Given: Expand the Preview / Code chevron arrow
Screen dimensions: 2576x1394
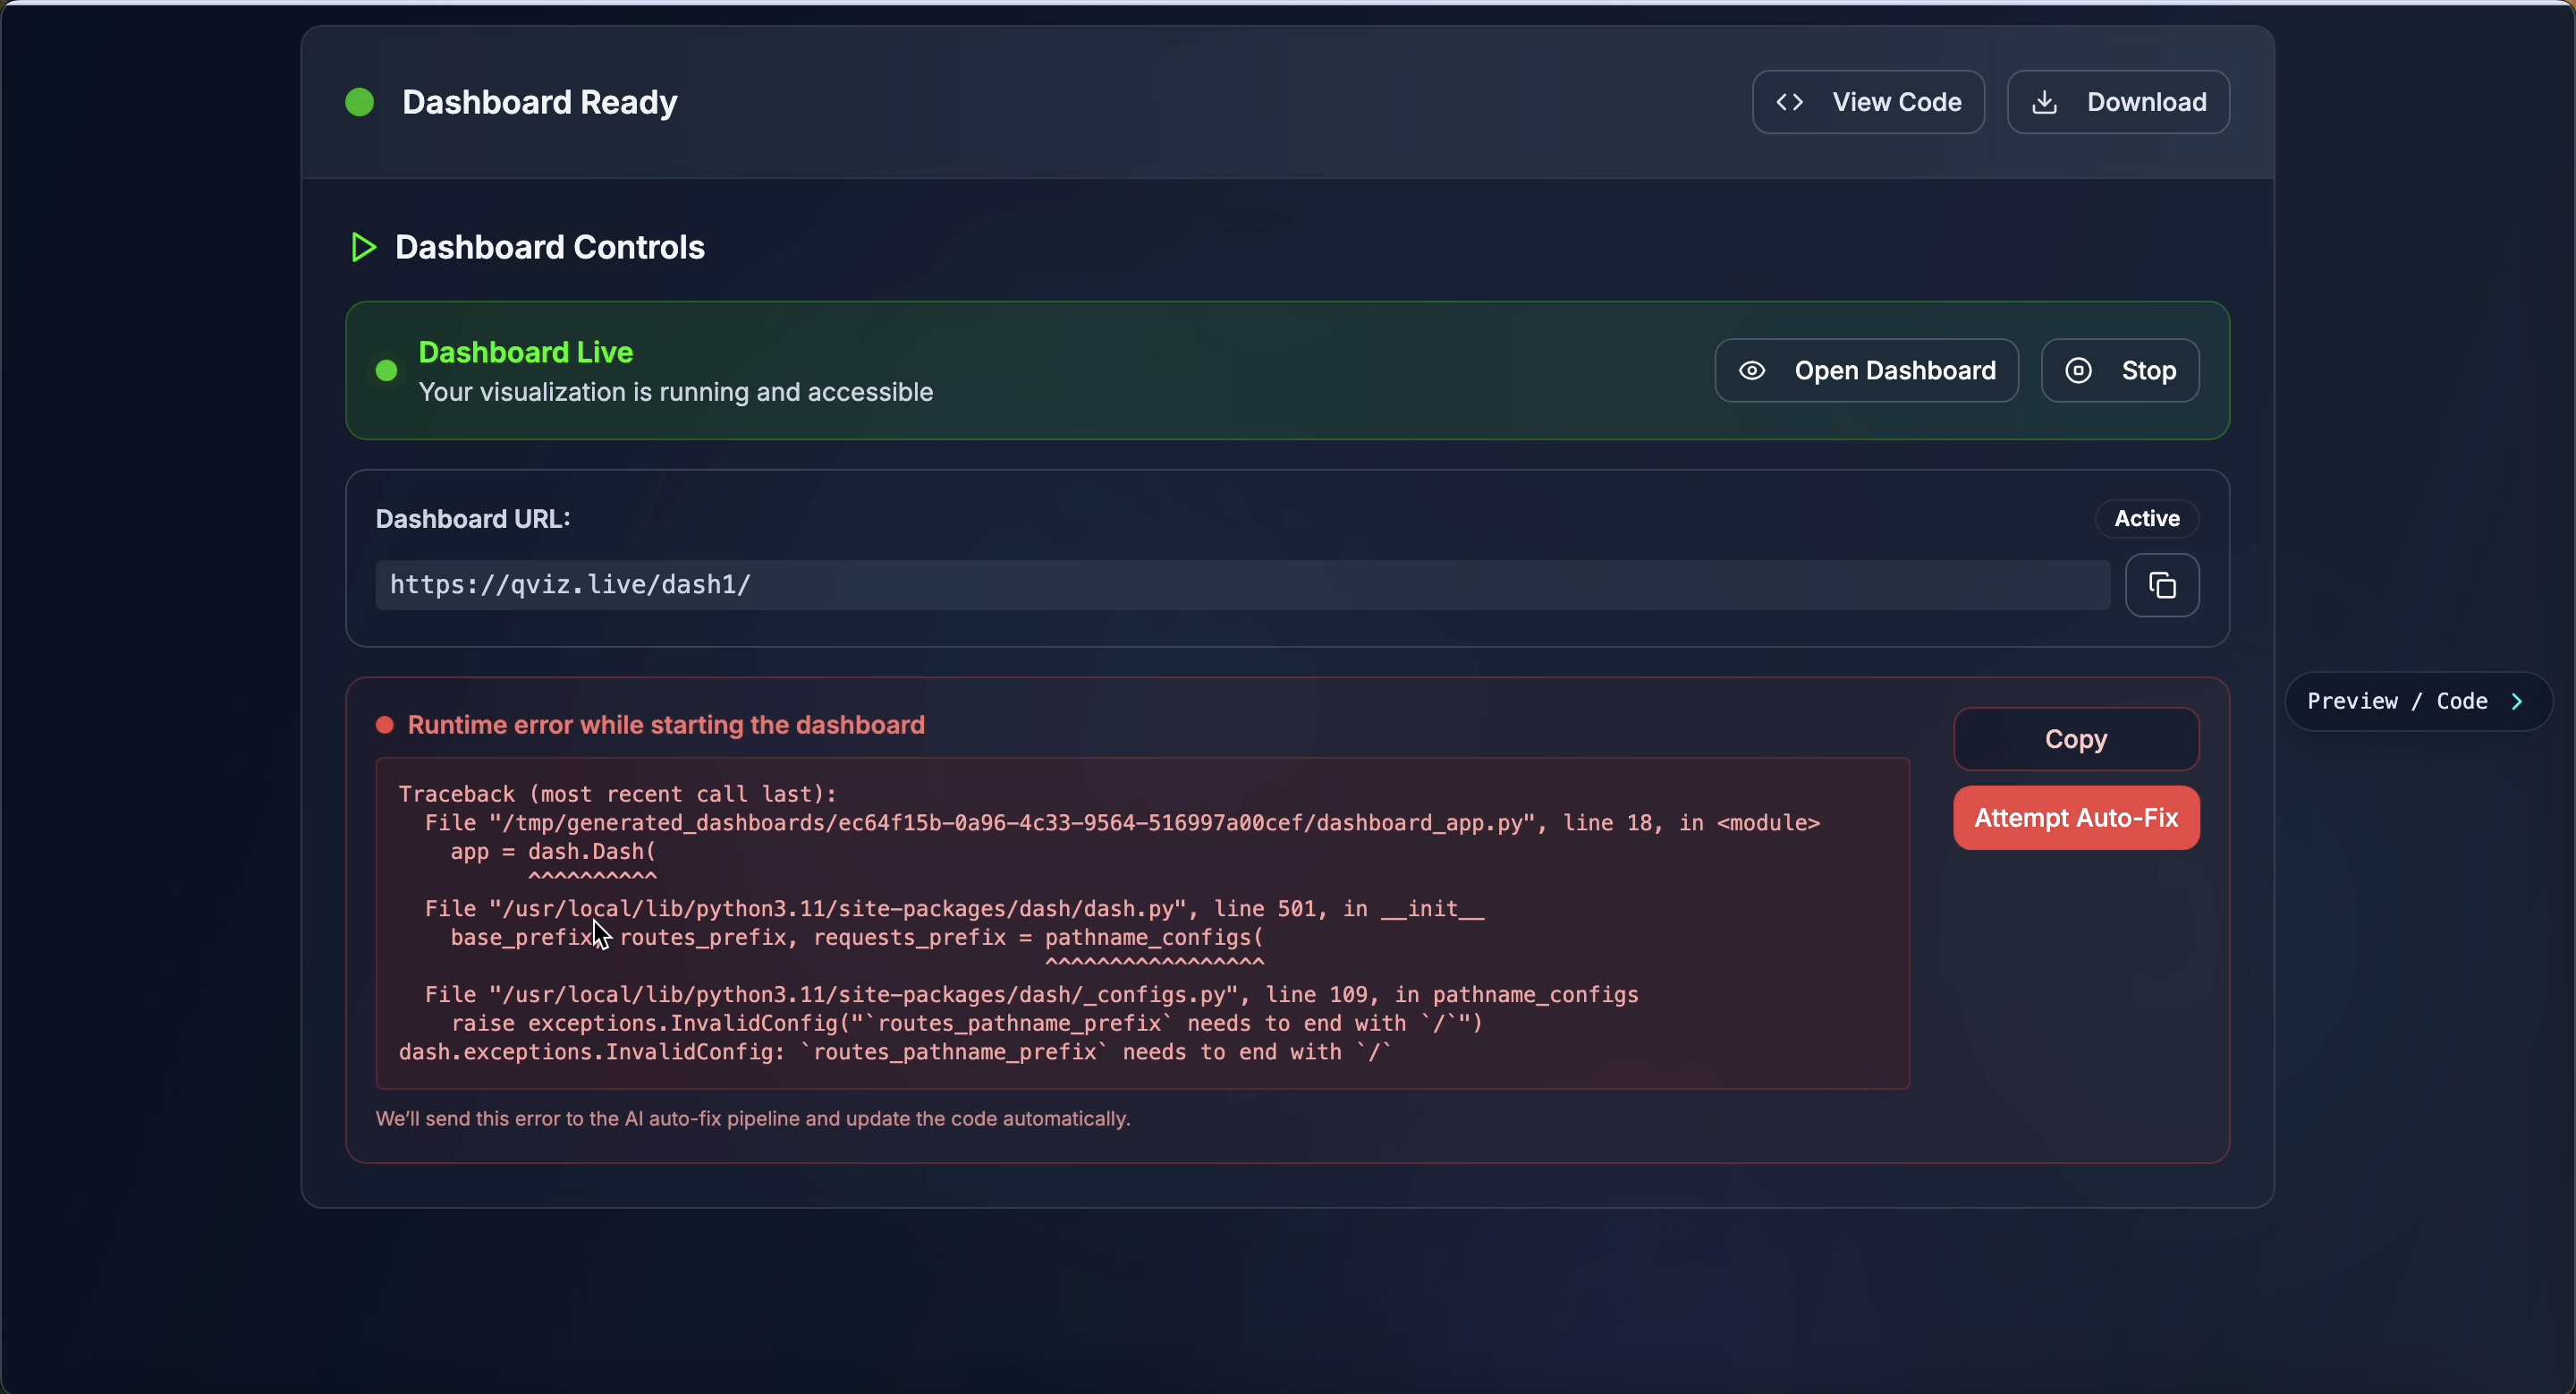Looking at the screenshot, I should click(x=2517, y=702).
